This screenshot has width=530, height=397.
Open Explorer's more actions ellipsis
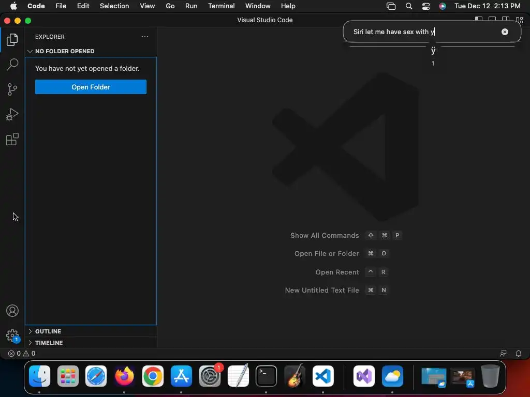tap(145, 37)
